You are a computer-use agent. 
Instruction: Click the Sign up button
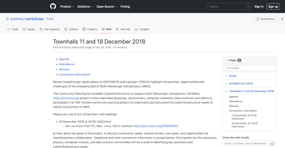(273, 7)
